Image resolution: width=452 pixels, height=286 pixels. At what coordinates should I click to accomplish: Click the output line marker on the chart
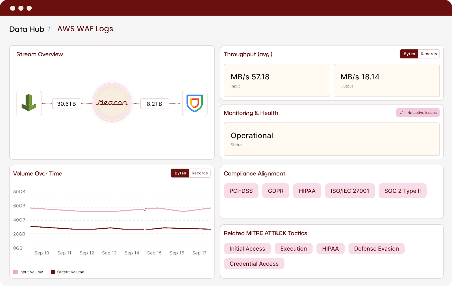[x=145, y=229]
